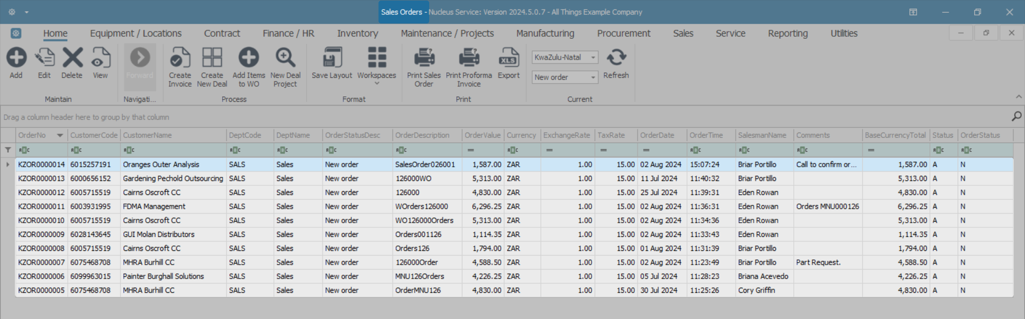Click the Create Invoice icon
Image resolution: width=1025 pixels, height=319 pixels.
pyautogui.click(x=180, y=58)
